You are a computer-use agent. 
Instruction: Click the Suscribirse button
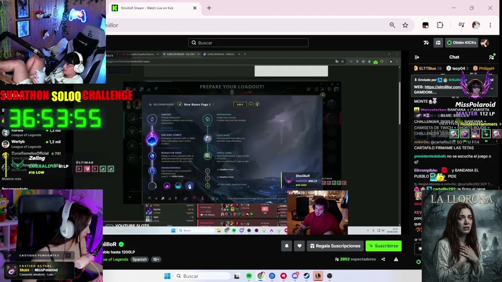384,246
